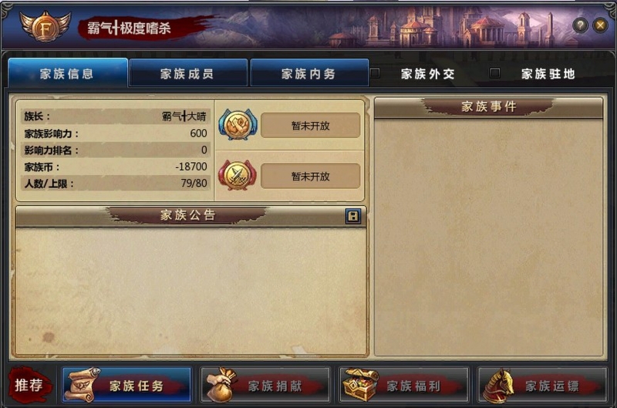Click the lower 暂未开放 button
Image resolution: width=617 pixels, height=408 pixels.
point(310,177)
